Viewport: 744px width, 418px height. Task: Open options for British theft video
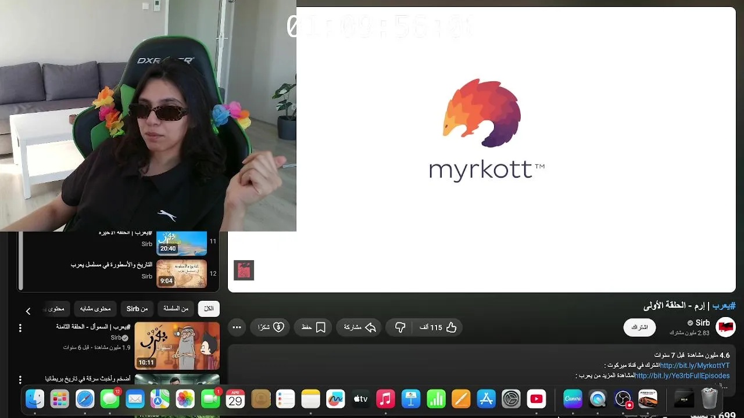tap(20, 380)
